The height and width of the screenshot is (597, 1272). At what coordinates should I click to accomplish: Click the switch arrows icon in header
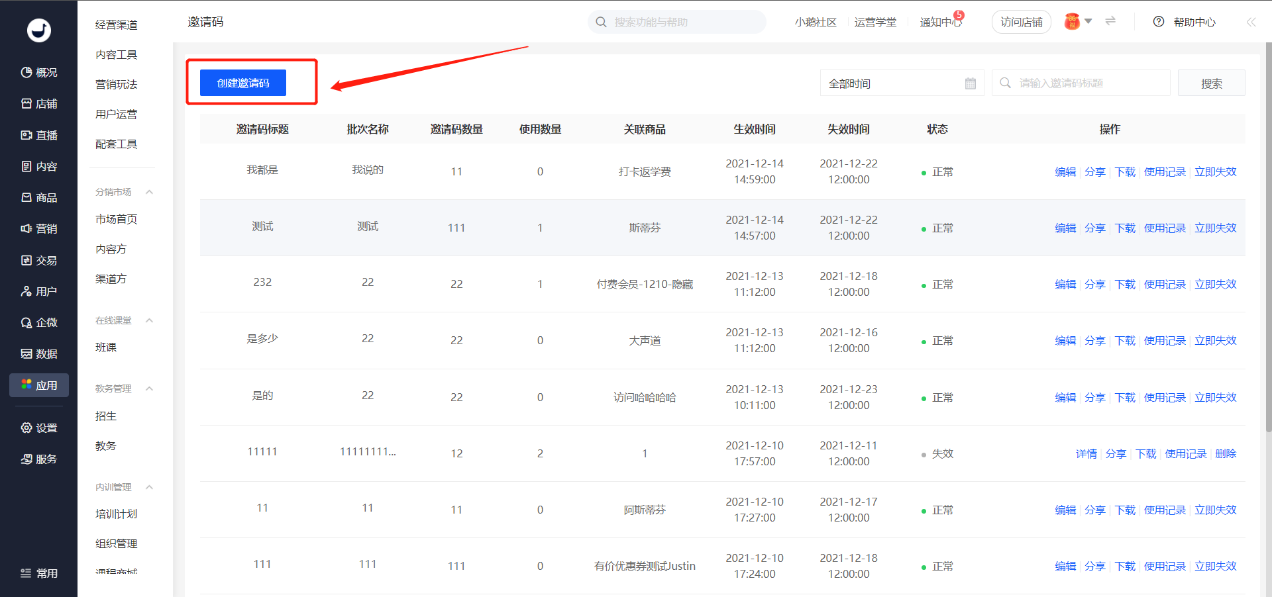[1110, 21]
